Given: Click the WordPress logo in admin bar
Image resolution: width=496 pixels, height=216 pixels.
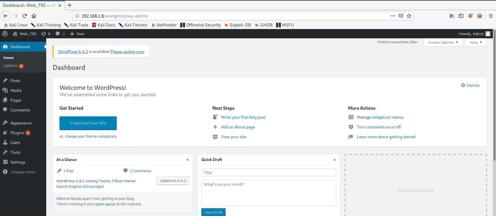Looking at the screenshot, I should click(5, 34).
